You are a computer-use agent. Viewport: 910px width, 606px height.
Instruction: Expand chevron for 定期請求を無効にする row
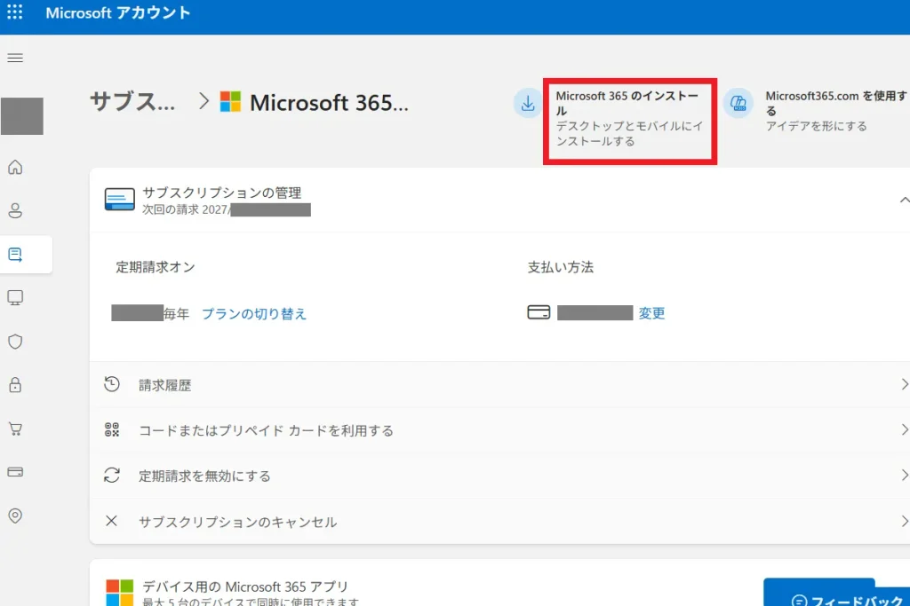tap(904, 475)
